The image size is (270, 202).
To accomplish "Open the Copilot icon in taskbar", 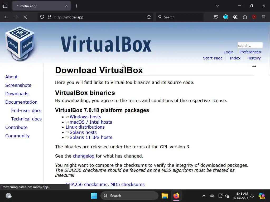I will 262,196.
